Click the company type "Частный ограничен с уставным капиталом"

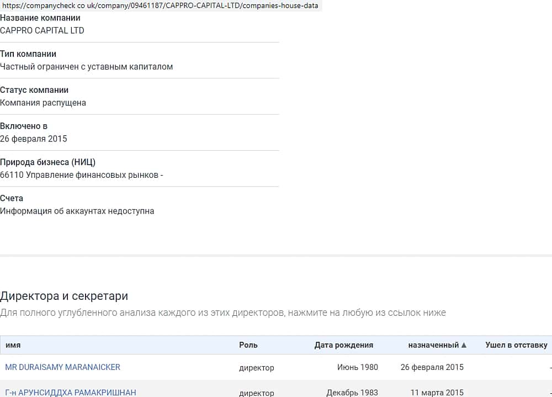tap(86, 67)
